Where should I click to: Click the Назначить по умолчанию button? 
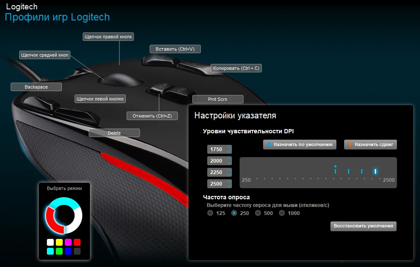pos(300,144)
